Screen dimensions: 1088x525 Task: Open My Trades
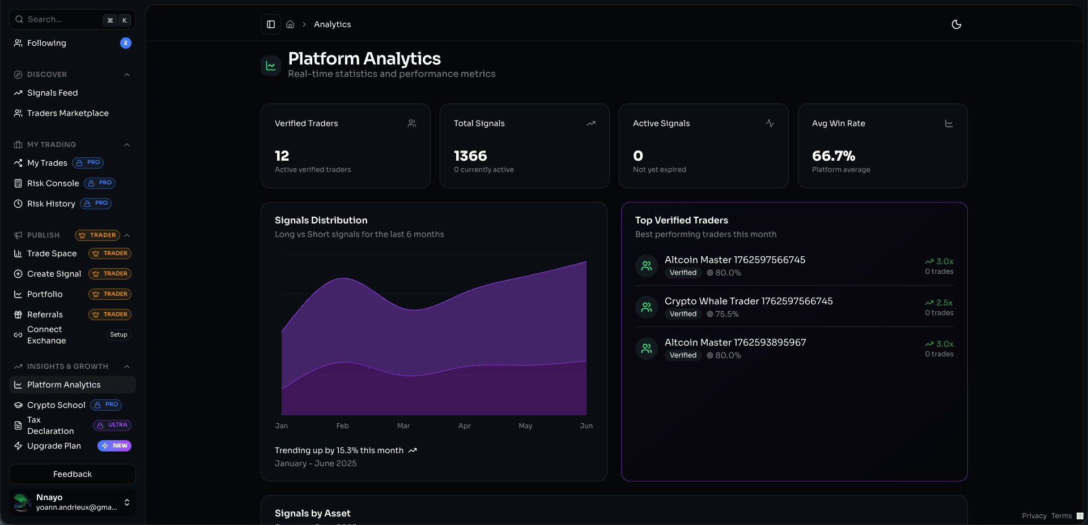click(73, 163)
